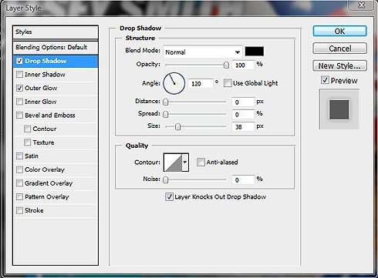Click the Distance value field
Viewport: 378px width, 278px height.
click(x=243, y=102)
